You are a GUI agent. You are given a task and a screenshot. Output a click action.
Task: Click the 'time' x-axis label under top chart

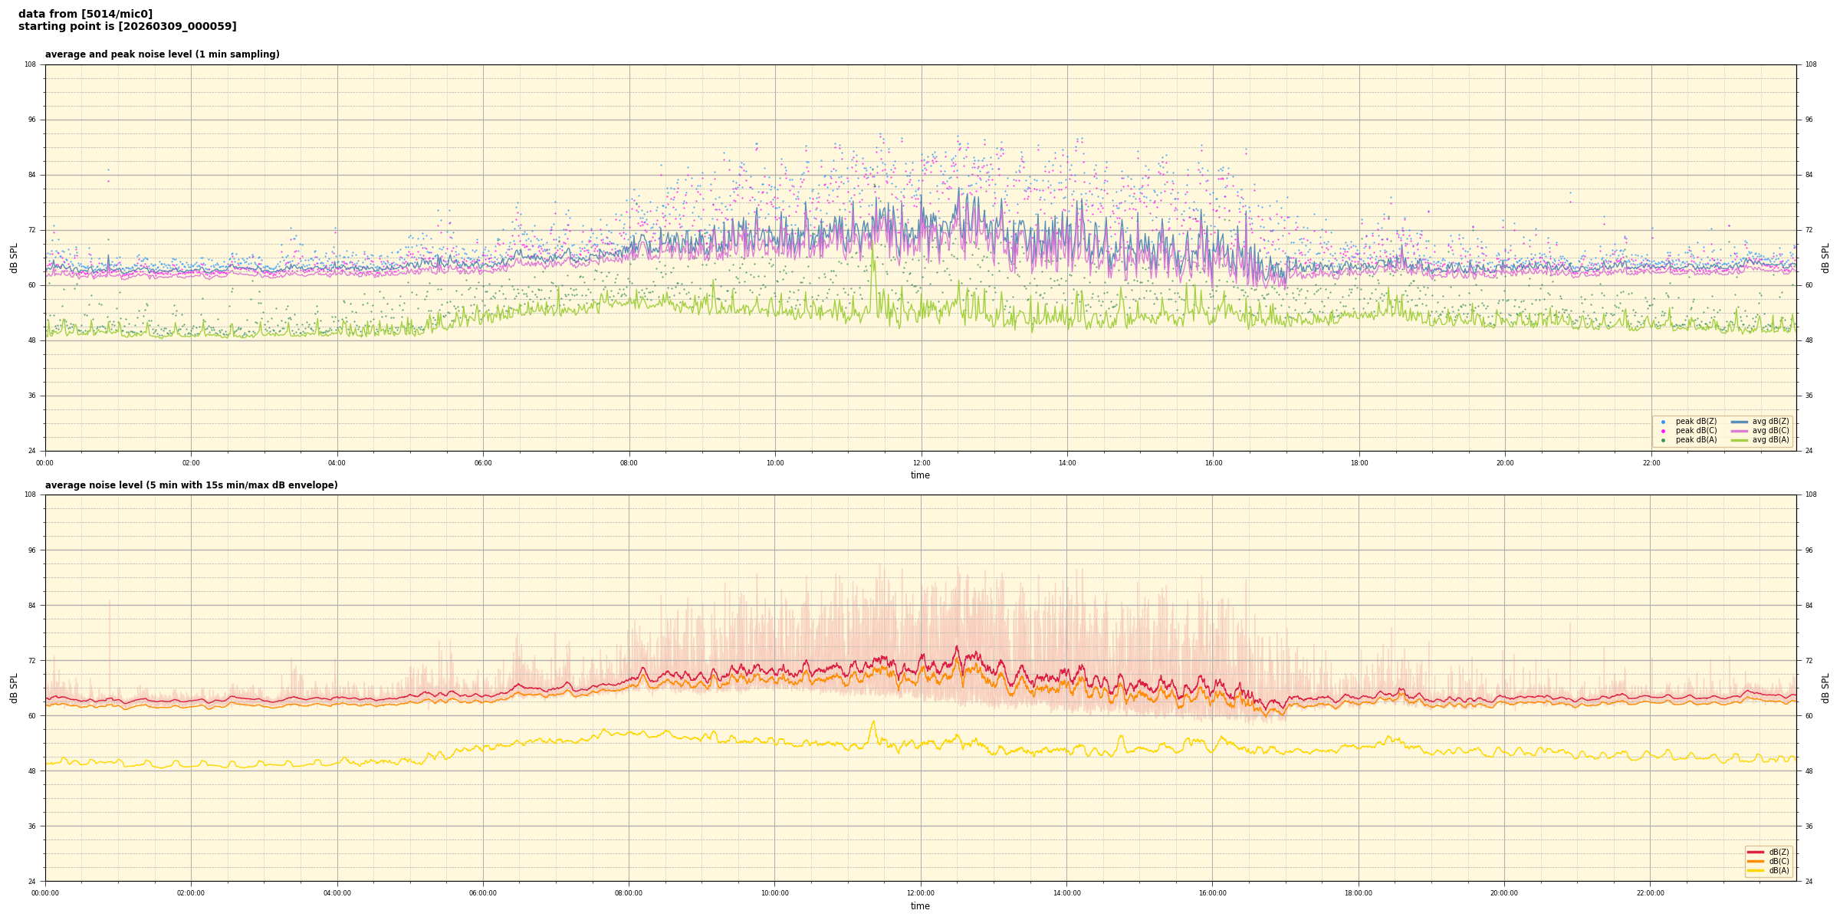coord(920,475)
